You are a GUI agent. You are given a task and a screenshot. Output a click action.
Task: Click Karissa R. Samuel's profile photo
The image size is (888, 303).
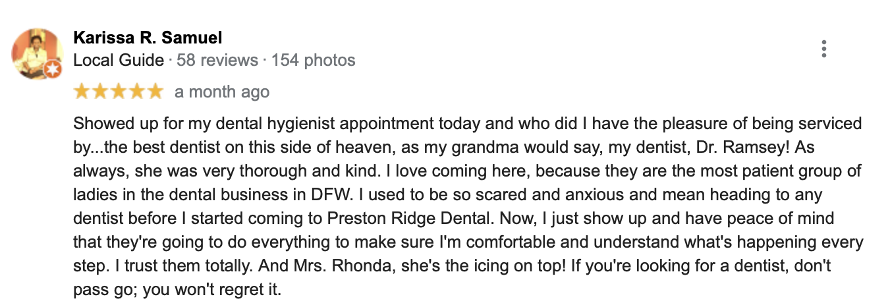pos(38,54)
